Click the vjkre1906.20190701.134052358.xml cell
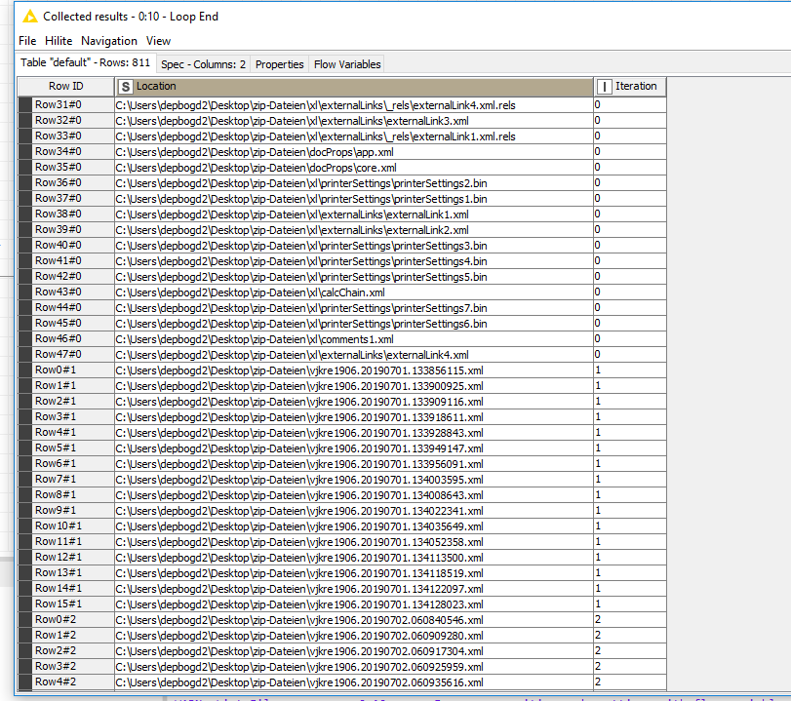This screenshot has height=701, width=791. point(354,542)
